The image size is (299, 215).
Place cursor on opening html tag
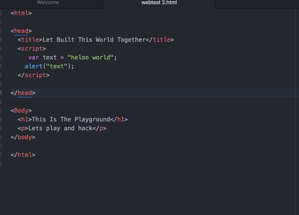(x=21, y=13)
